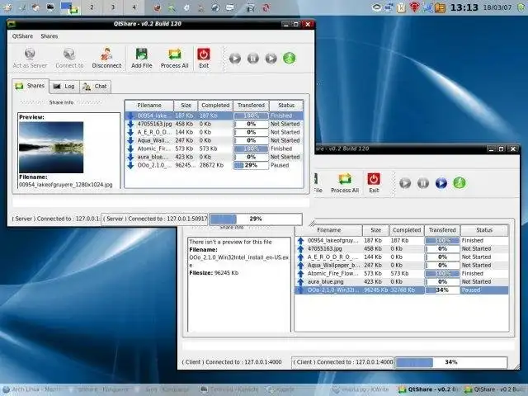Screen dimensions: 528x396
Task: Click the Status column header in client window
Action: point(483,230)
